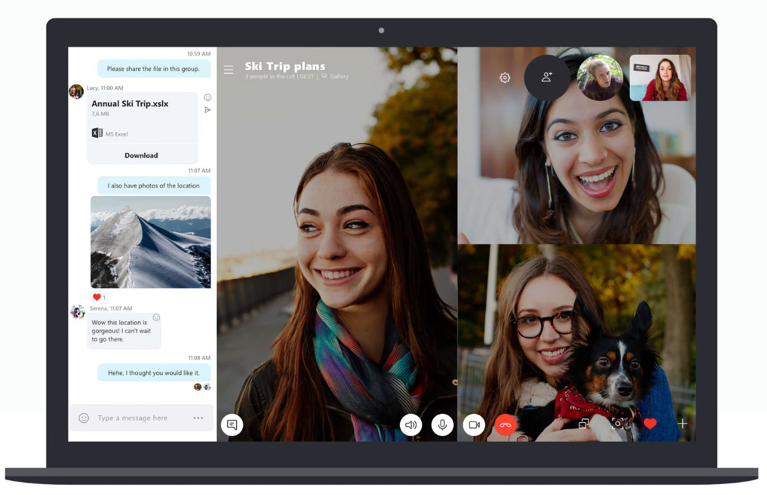Turn off the video camera
The image size is (767, 495).
tap(474, 425)
